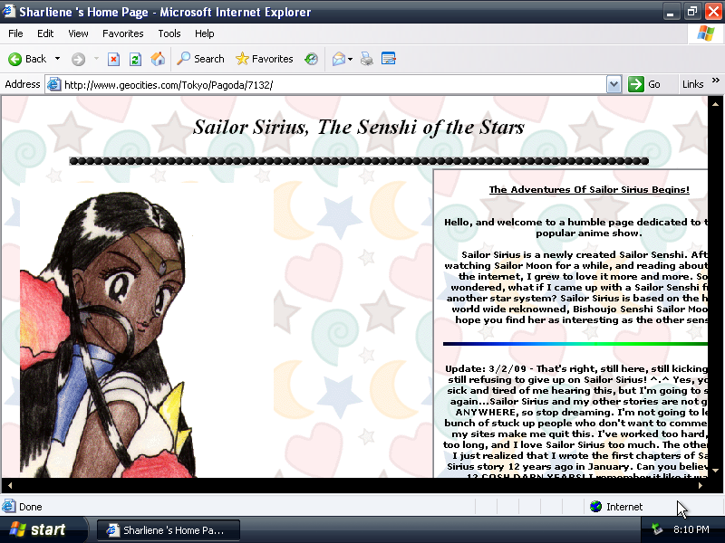Print the page using the printer icon
Image resolution: width=725 pixels, height=543 pixels.
(367, 59)
